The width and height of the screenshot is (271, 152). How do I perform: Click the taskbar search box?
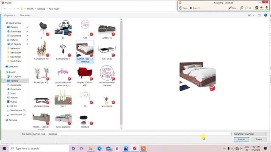point(39,148)
